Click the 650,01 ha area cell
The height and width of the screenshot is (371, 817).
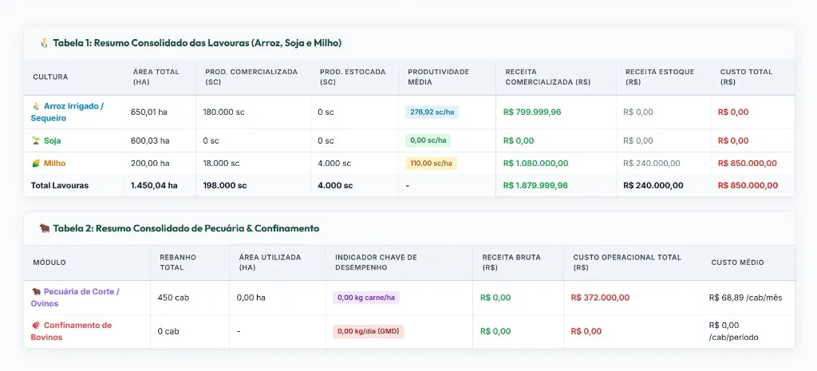point(149,112)
